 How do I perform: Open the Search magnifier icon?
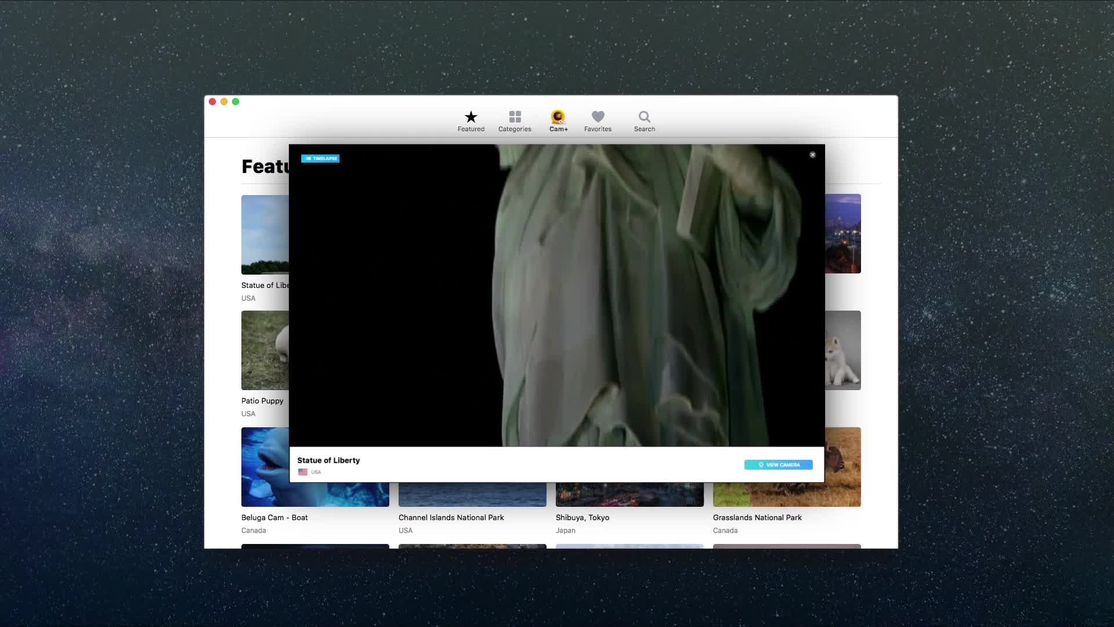pos(644,117)
